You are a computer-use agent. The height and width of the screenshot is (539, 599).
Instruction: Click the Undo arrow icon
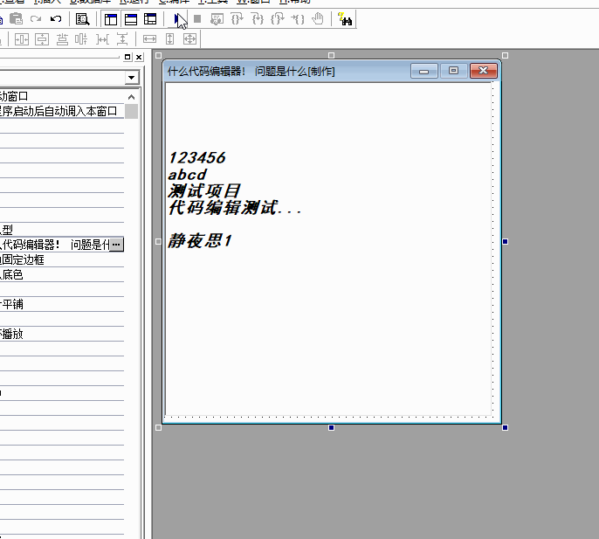[56, 18]
